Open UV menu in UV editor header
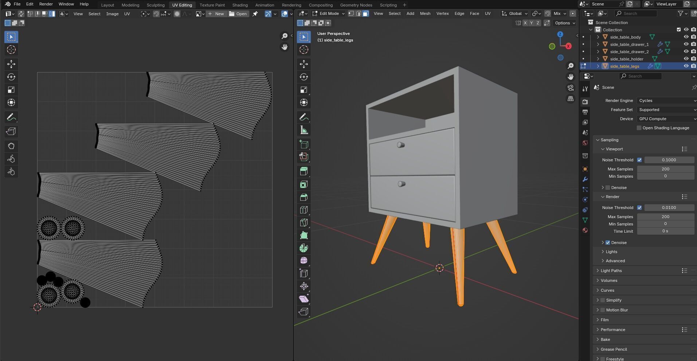The height and width of the screenshot is (361, 697). [x=127, y=14]
